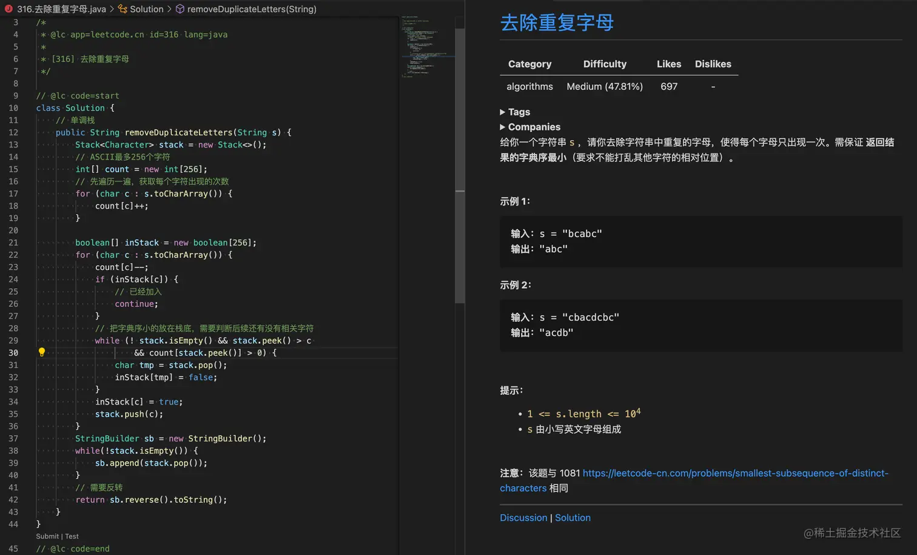Click line number 12 in the gutter
The height and width of the screenshot is (555, 917).
pyautogui.click(x=13, y=132)
